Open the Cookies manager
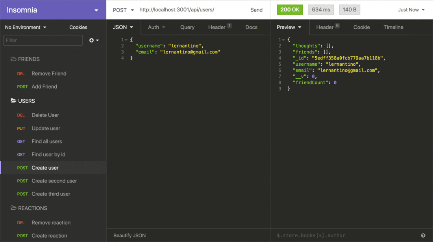The width and height of the screenshot is (433, 242). (x=78, y=27)
